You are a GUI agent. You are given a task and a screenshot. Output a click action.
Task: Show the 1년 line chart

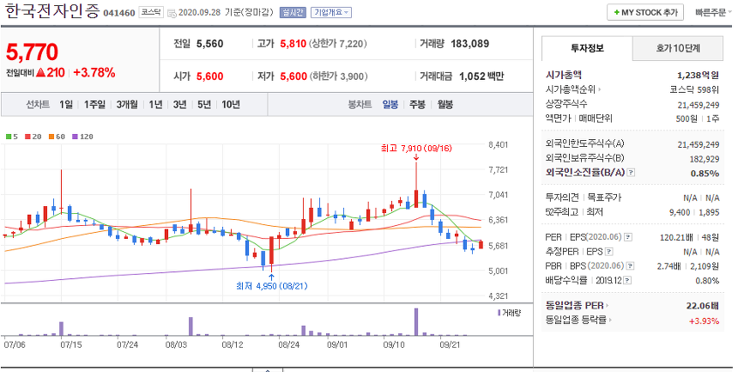(156, 104)
